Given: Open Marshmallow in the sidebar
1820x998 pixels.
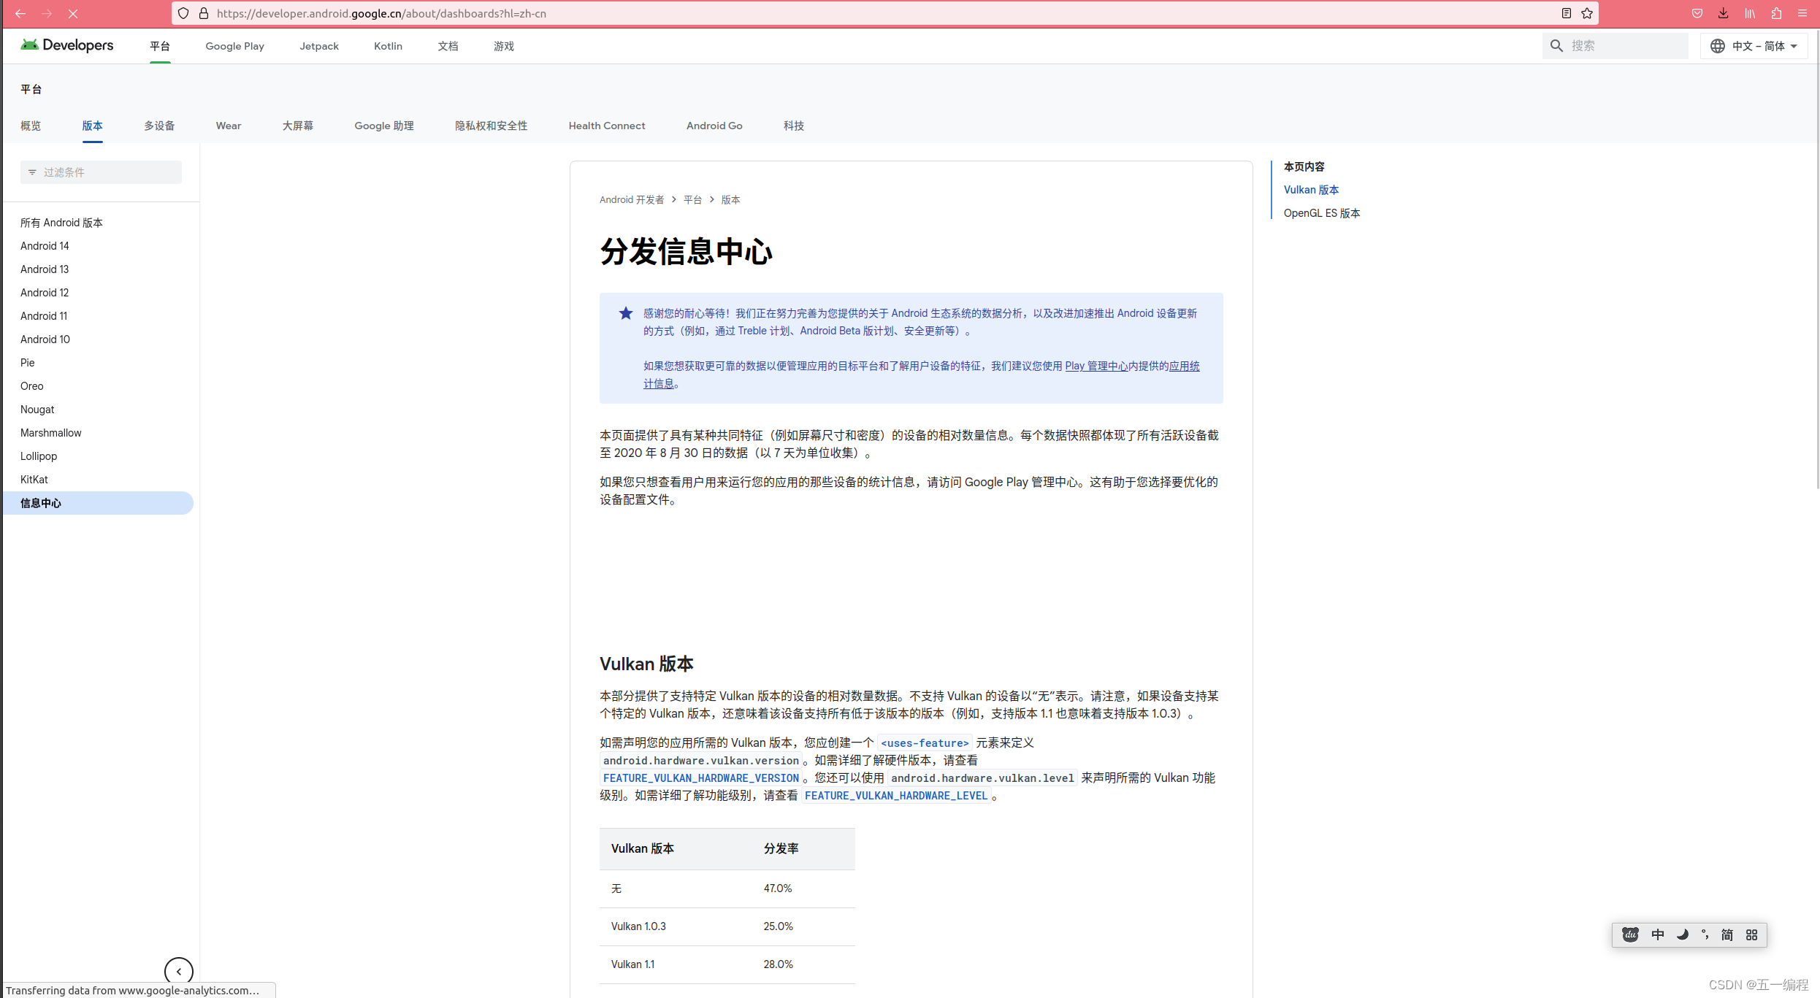Looking at the screenshot, I should click(51, 433).
